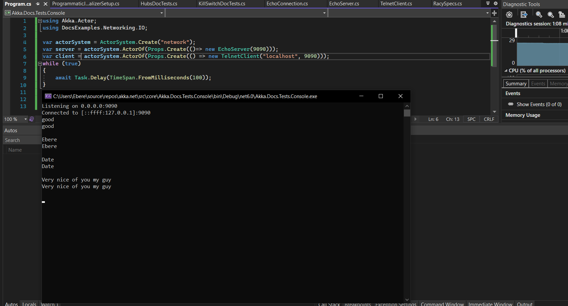Collapse the CPU (% of all processors) graph
The image size is (568, 306).
pyautogui.click(x=506, y=71)
